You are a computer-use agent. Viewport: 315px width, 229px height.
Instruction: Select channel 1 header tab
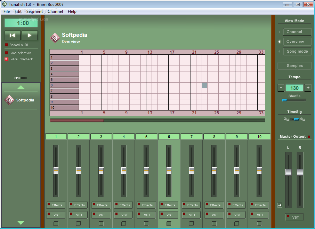click(x=56, y=137)
